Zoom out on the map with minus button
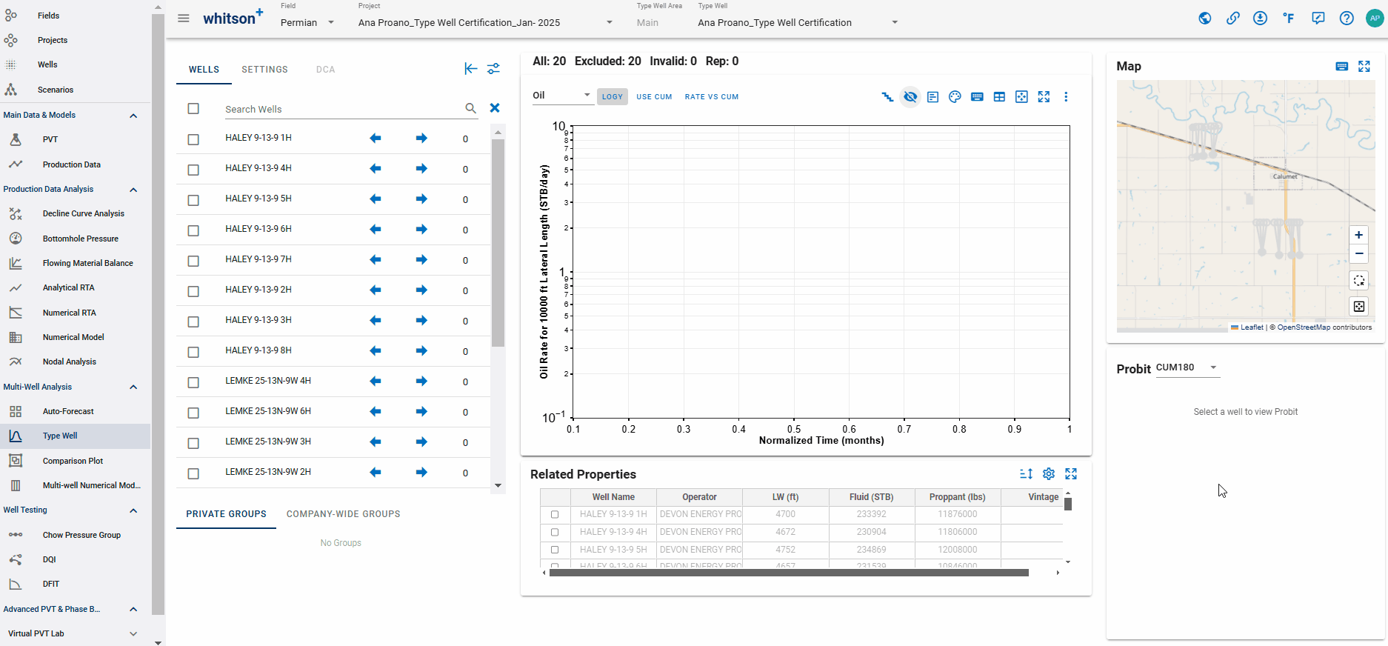Image resolution: width=1388 pixels, height=646 pixels. (1358, 253)
